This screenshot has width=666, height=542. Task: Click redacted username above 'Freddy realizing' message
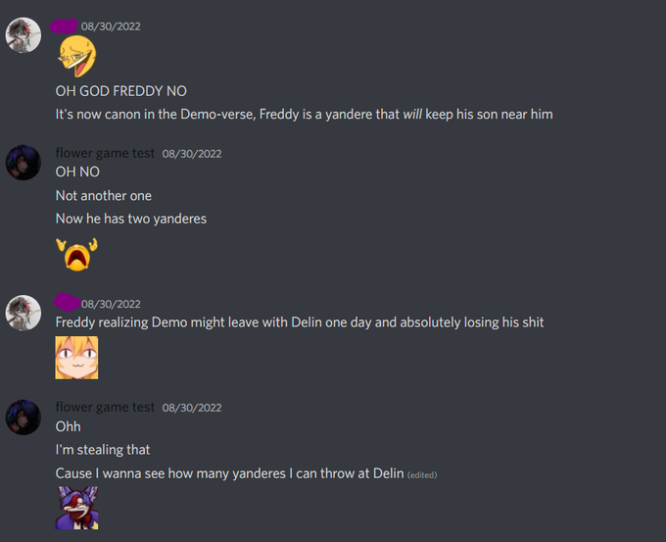pos(68,302)
